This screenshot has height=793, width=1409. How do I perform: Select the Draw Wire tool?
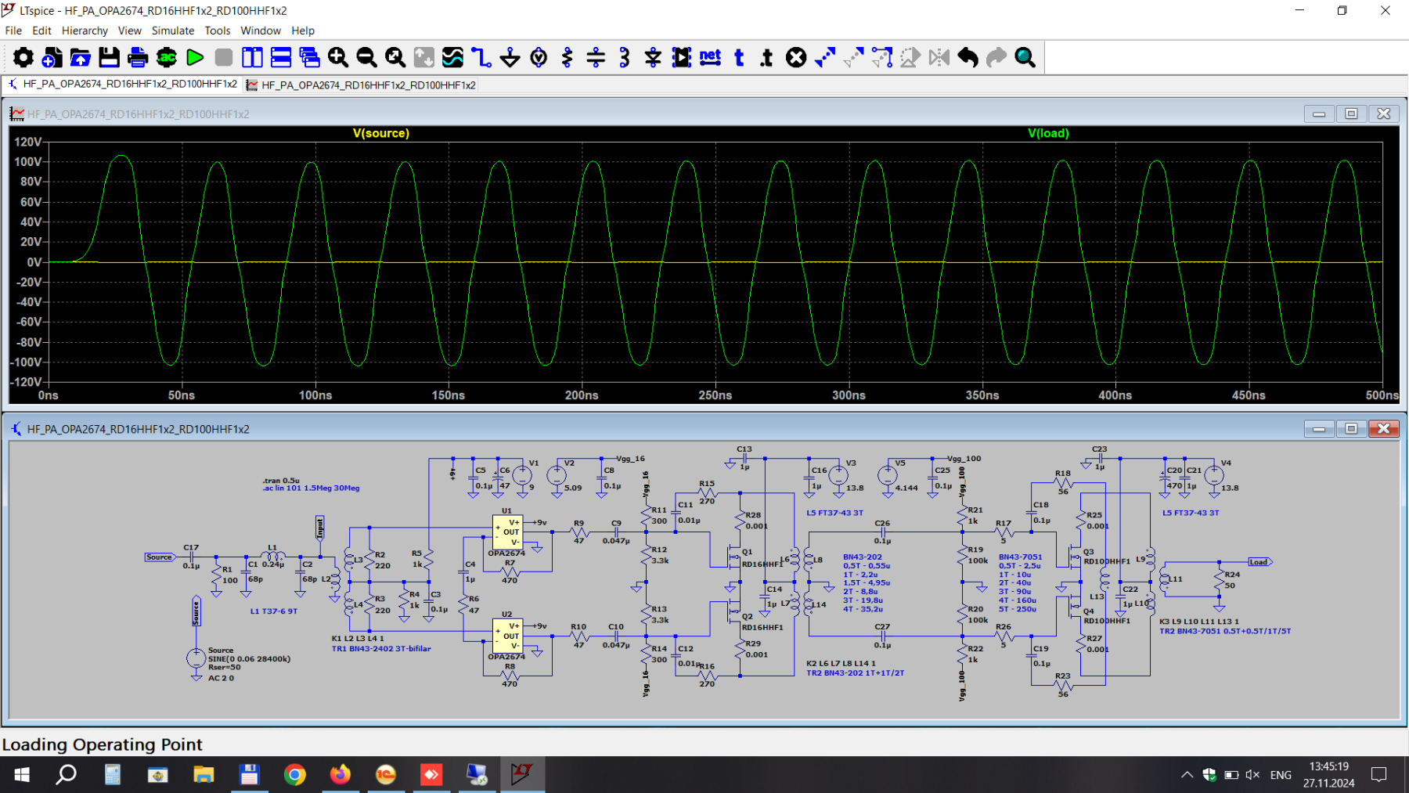pyautogui.click(x=481, y=57)
